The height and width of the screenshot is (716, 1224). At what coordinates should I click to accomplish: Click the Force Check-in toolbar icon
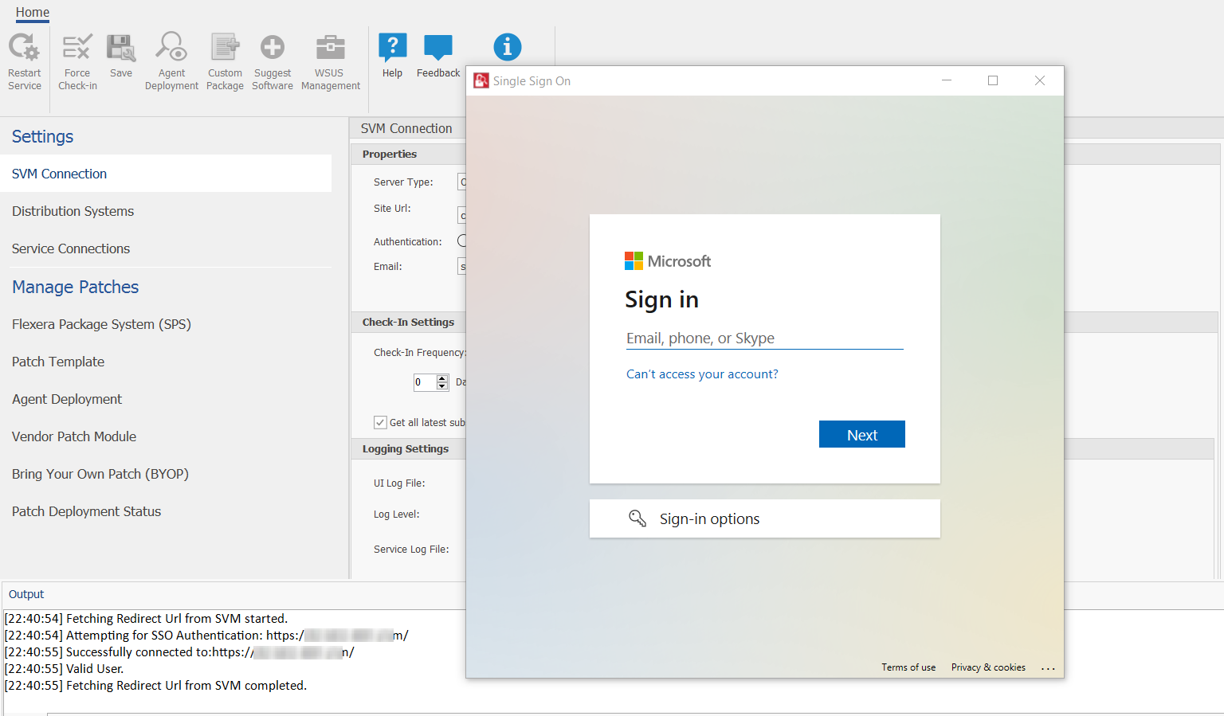point(77,48)
